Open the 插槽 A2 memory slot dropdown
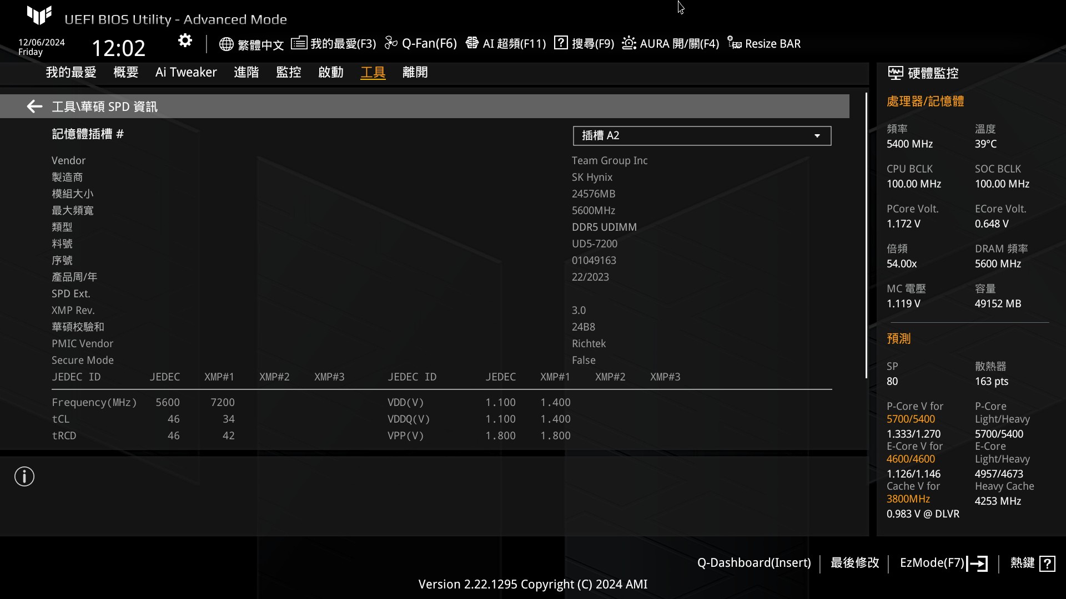The height and width of the screenshot is (599, 1066). coord(702,136)
